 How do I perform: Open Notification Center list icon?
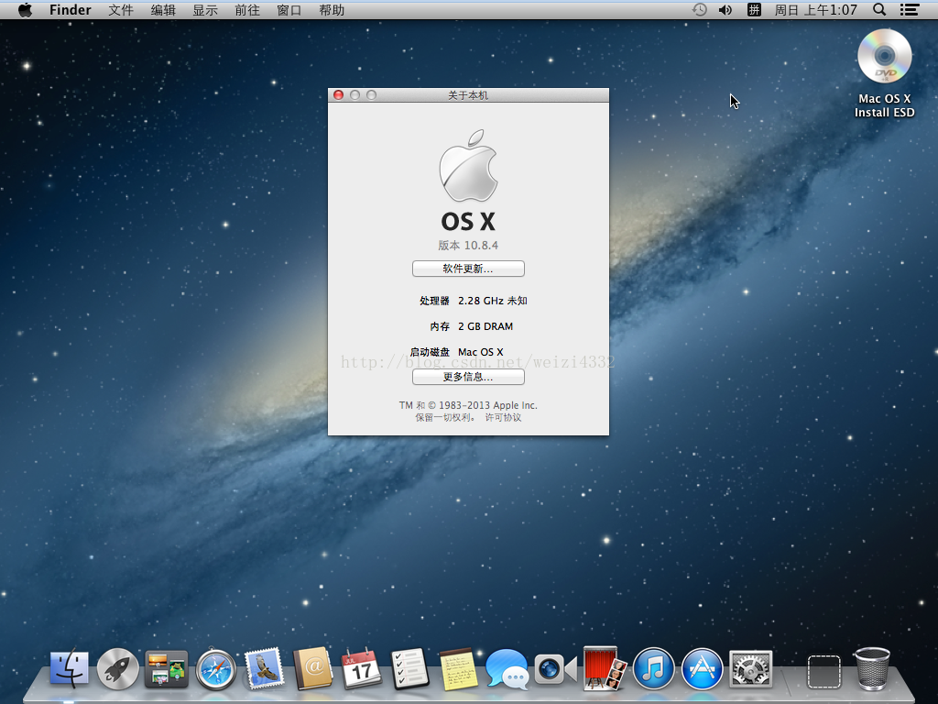pyautogui.click(x=910, y=9)
